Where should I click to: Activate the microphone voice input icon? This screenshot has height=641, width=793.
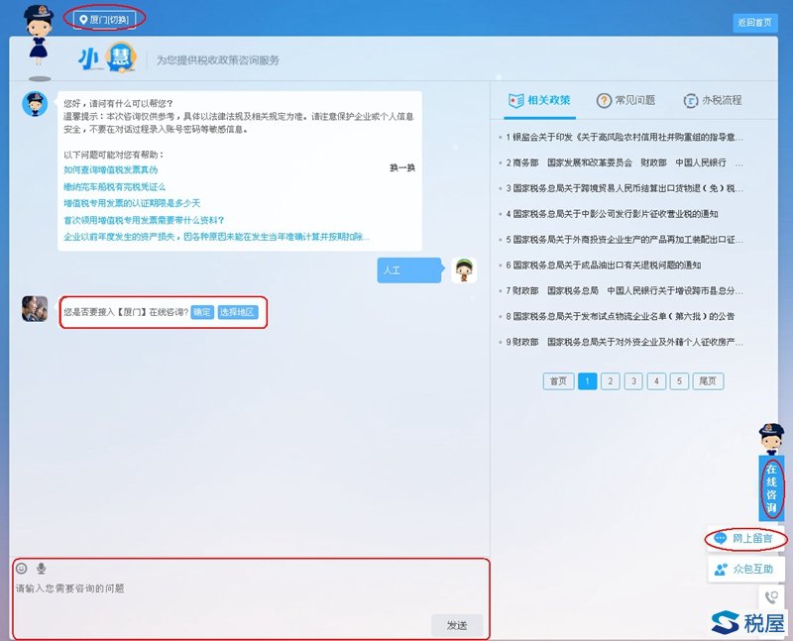click(x=41, y=568)
